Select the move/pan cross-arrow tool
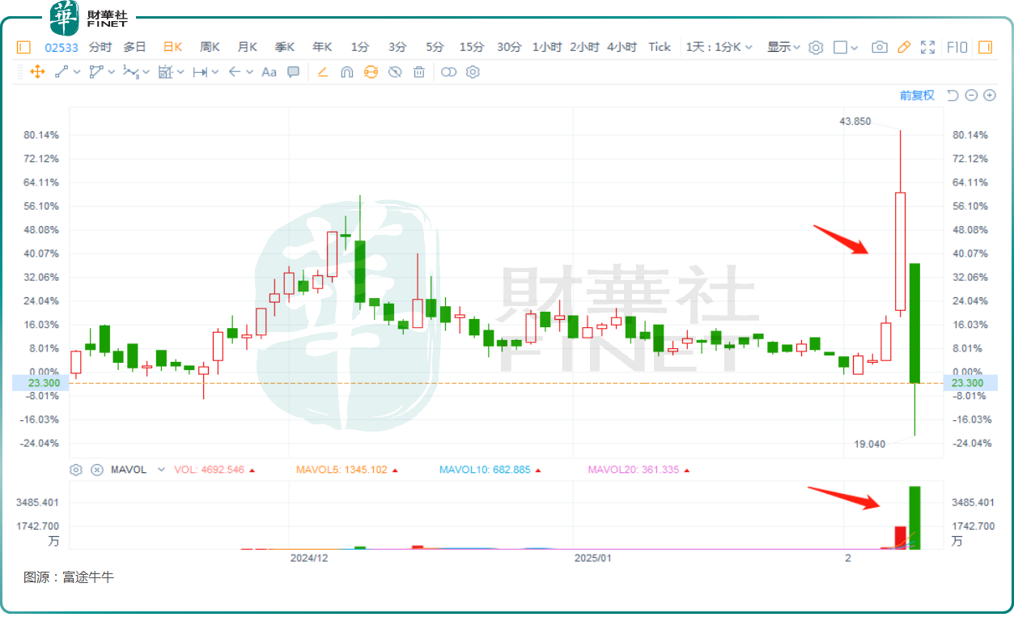The width and height of the screenshot is (1014, 630). click(x=37, y=72)
